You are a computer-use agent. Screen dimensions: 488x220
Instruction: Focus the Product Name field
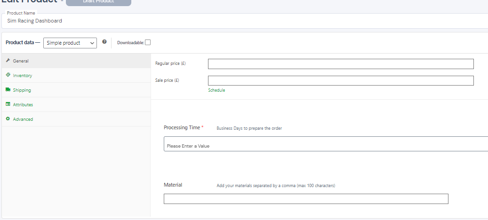[246, 21]
